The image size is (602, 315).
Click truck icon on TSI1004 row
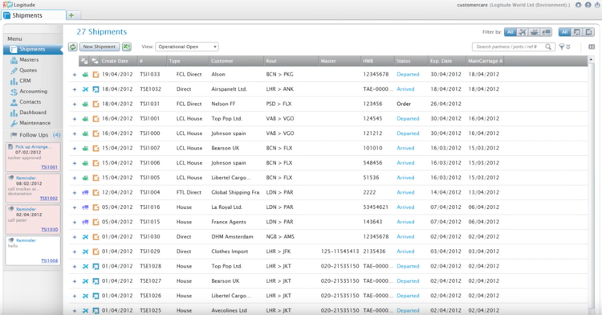85,193
